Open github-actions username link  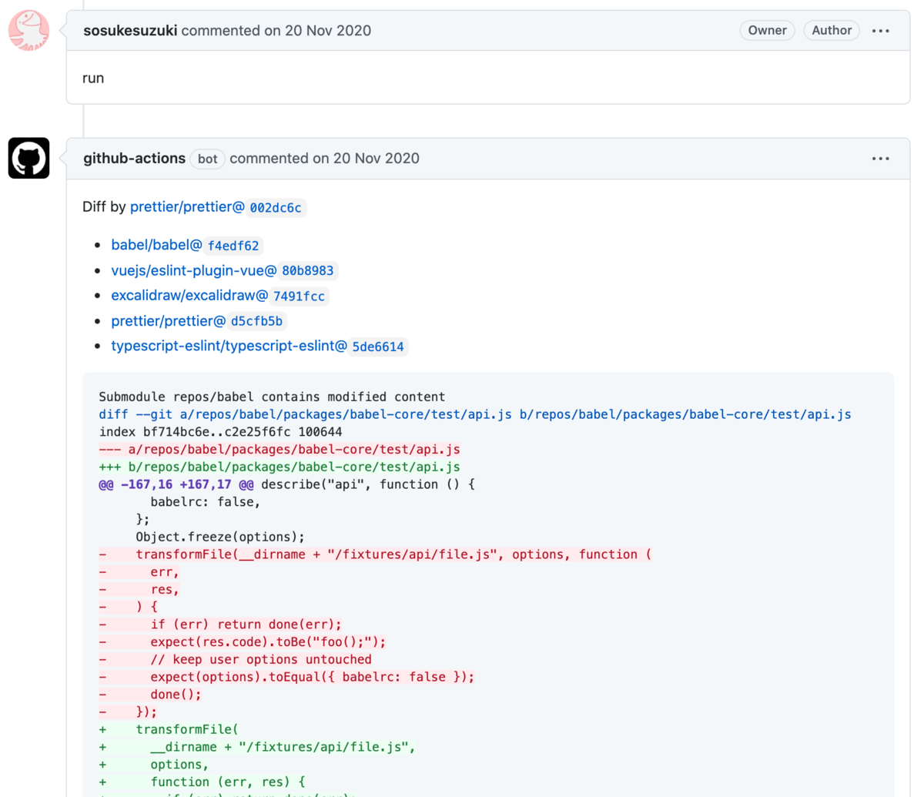point(134,159)
